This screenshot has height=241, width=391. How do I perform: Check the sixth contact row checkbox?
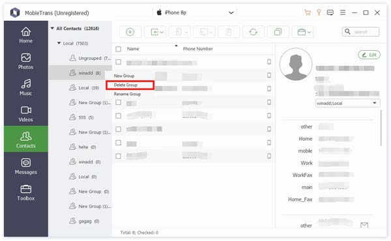(x=118, y=129)
